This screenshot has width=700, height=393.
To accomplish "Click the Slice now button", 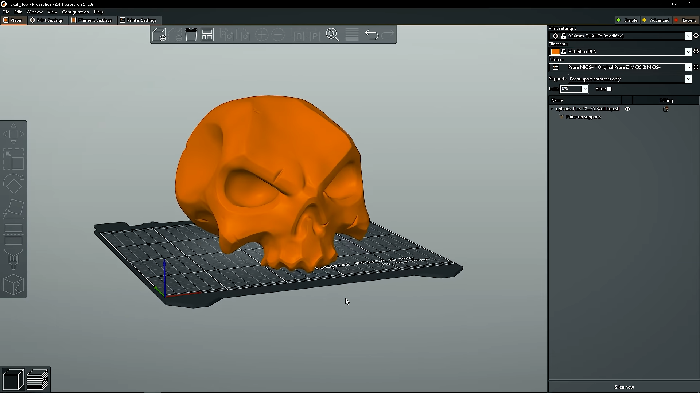I will click(624, 387).
